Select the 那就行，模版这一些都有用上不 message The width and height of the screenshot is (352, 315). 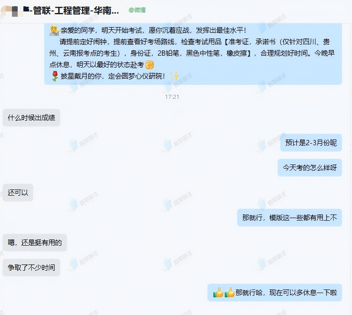(290, 218)
